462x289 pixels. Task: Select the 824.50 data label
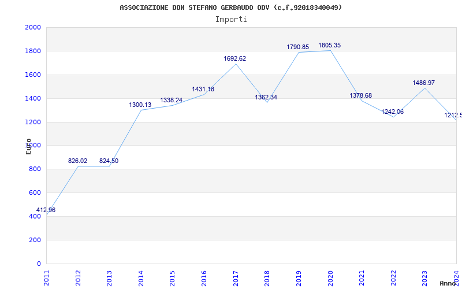(109, 161)
